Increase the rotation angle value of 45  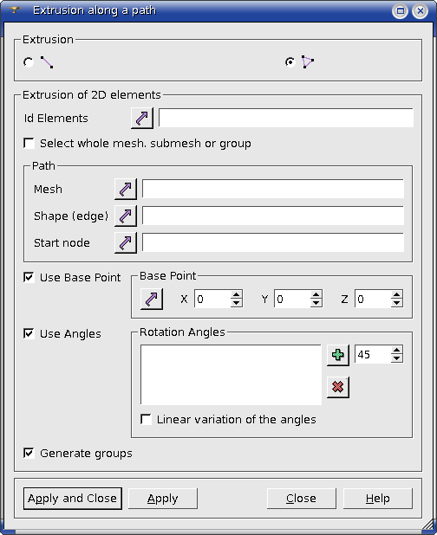pyautogui.click(x=397, y=351)
